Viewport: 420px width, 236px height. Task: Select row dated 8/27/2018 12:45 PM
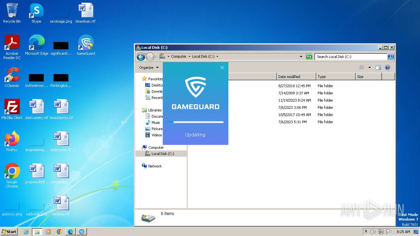click(x=292, y=86)
